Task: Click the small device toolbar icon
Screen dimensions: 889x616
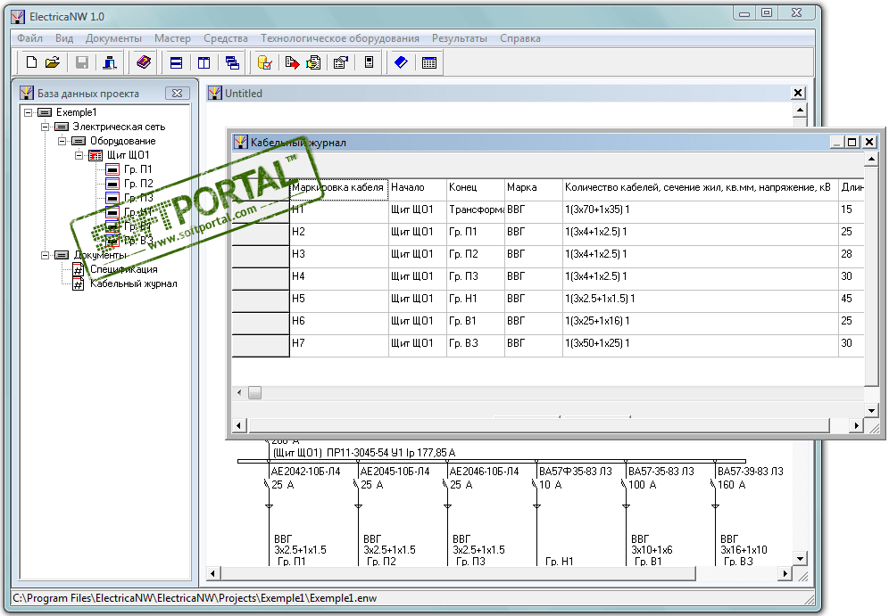Action: [x=369, y=62]
